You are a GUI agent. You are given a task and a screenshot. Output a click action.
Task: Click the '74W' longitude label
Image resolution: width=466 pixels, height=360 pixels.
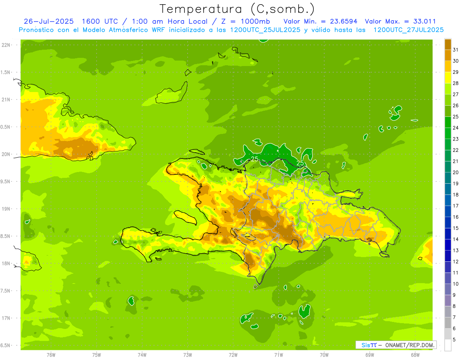(x=142, y=355)
